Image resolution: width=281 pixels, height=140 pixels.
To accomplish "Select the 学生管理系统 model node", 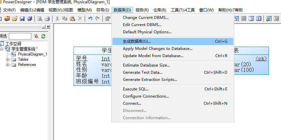I will 23,49.
